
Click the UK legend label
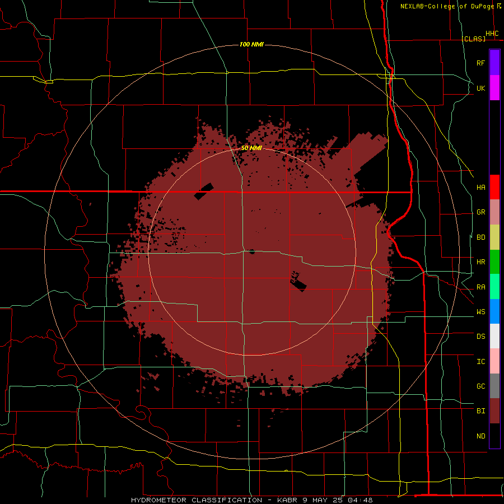tap(480, 88)
